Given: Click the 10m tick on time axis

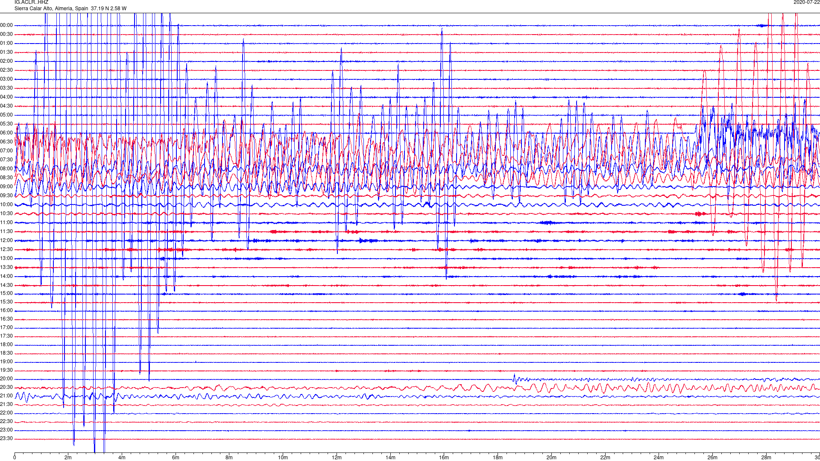Looking at the screenshot, I should coord(283,458).
